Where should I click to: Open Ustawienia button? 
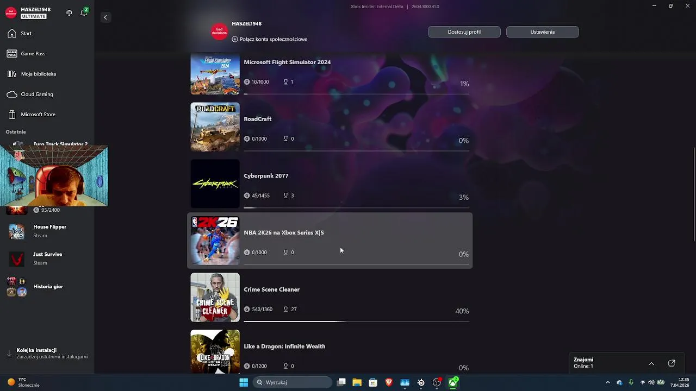(542, 32)
